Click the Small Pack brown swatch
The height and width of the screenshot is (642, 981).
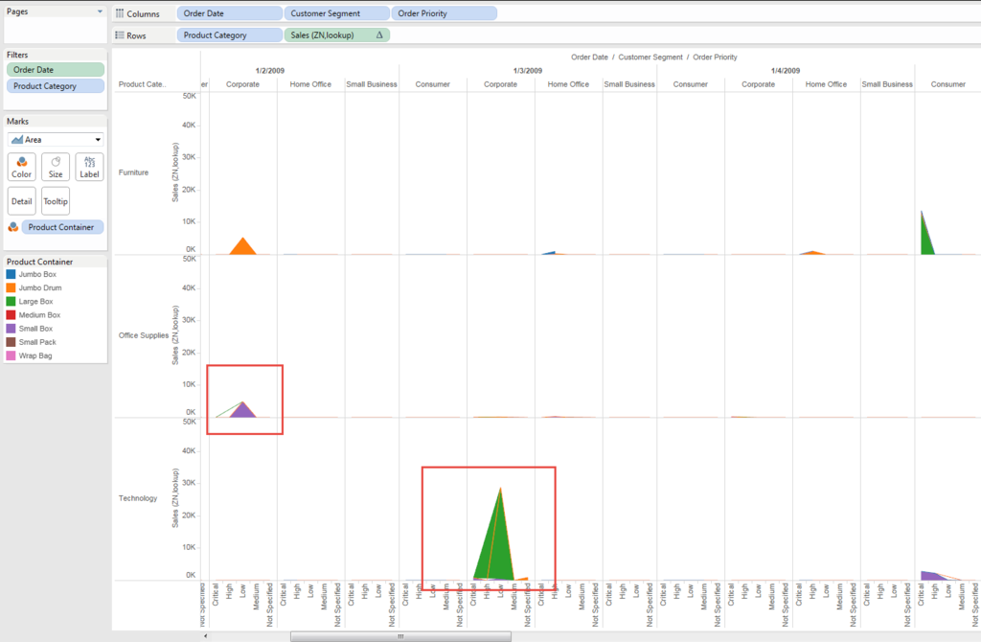(x=11, y=342)
